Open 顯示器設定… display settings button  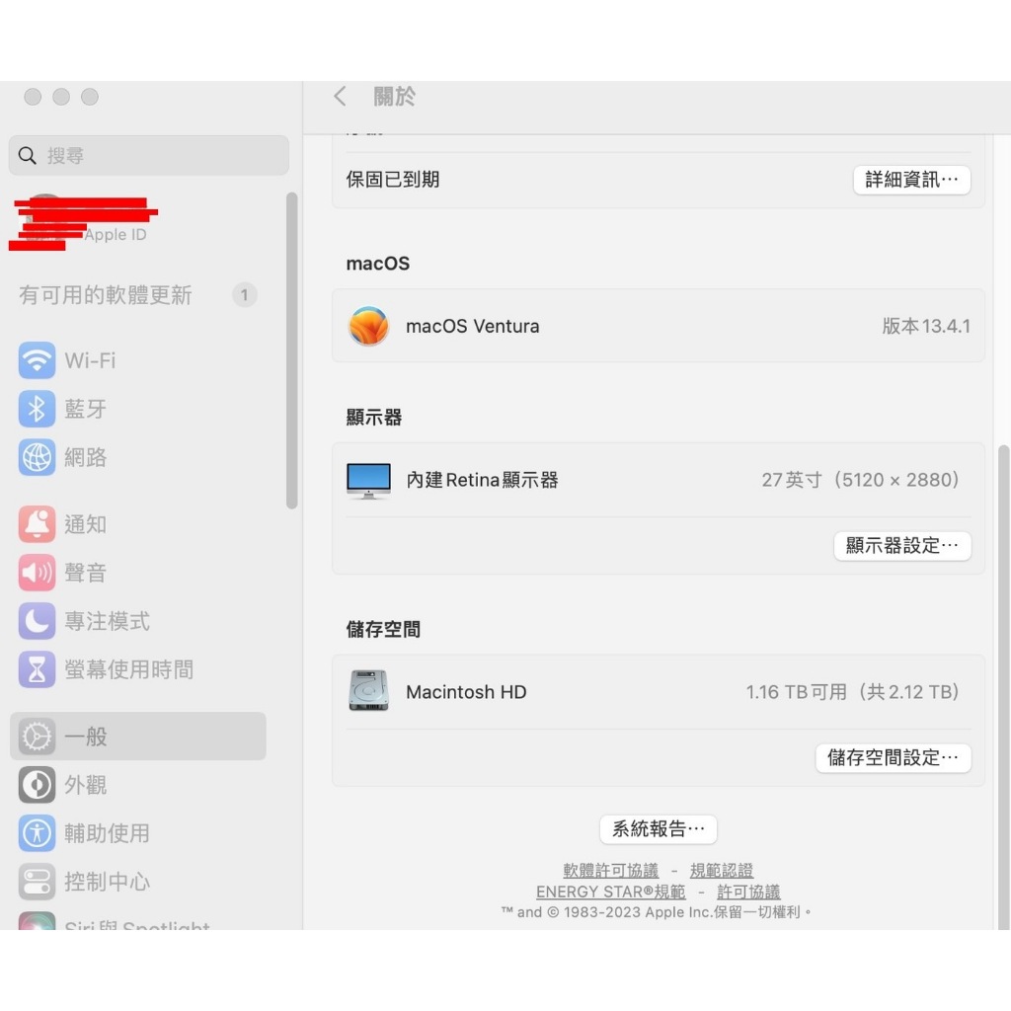[902, 545]
